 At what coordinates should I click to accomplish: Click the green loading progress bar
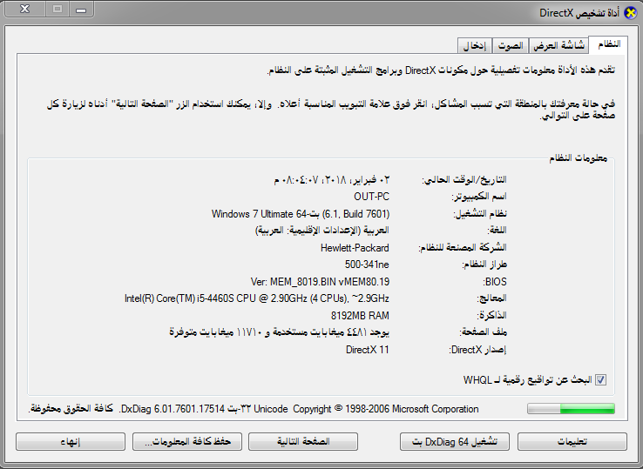[571, 408]
